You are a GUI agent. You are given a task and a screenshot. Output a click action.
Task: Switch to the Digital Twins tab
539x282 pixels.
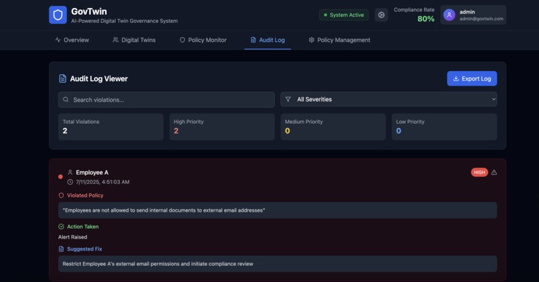coord(134,40)
